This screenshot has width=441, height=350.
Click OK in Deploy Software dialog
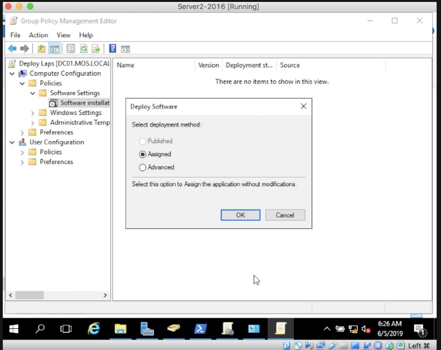[241, 215]
